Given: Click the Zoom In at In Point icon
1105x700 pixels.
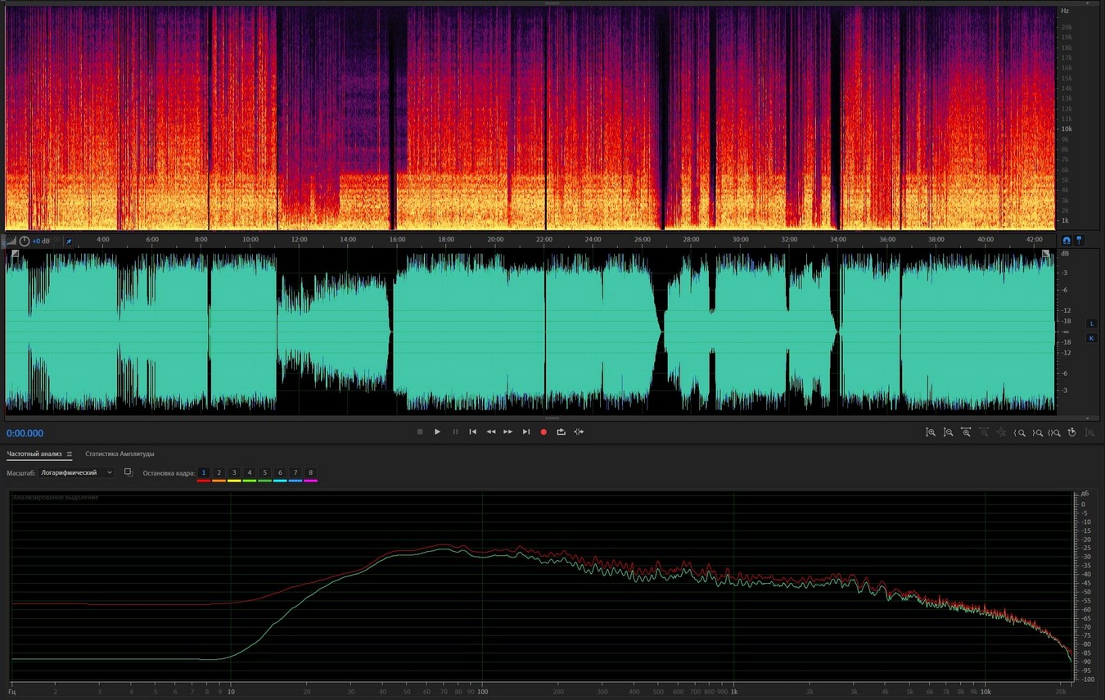Looking at the screenshot, I should pos(1020,432).
